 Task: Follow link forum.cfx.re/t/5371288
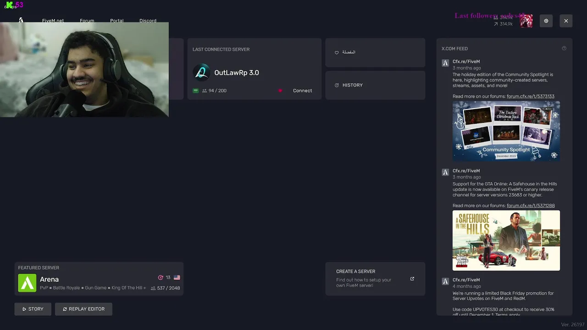point(531,205)
